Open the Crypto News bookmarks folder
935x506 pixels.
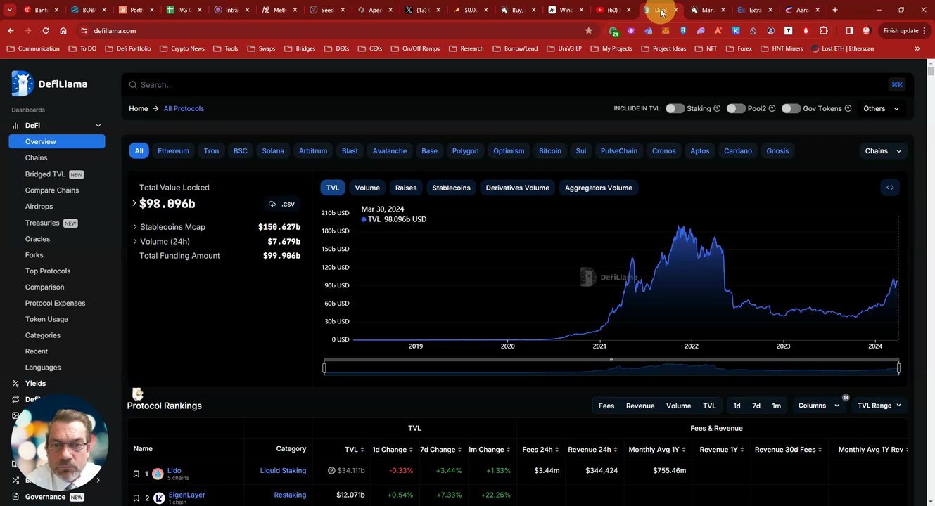(x=182, y=48)
